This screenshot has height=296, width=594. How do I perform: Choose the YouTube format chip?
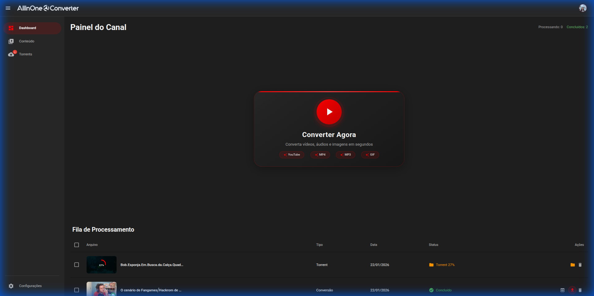pyautogui.click(x=292, y=155)
